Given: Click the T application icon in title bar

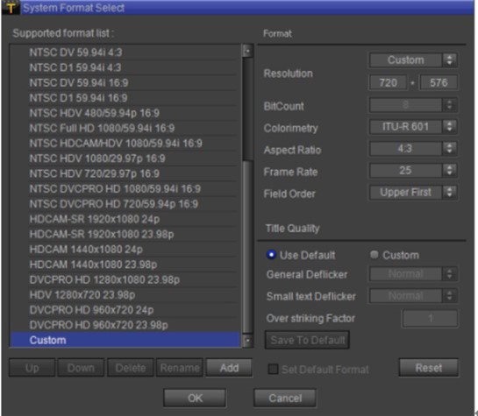Looking at the screenshot, I should (11, 8).
